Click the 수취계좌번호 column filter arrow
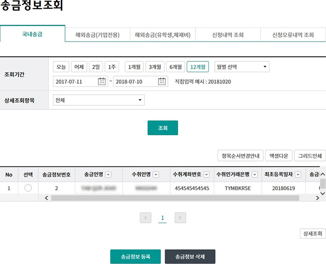The height and width of the screenshot is (264, 326). [206, 174]
